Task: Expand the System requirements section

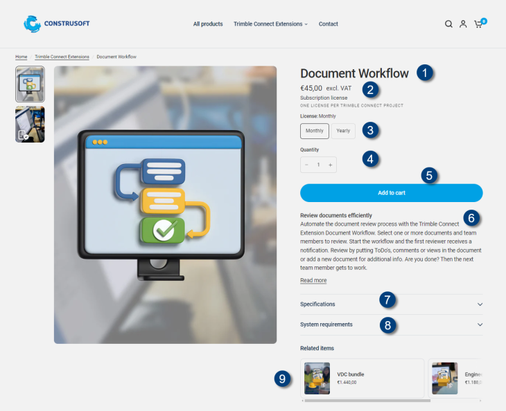Action: click(392, 325)
